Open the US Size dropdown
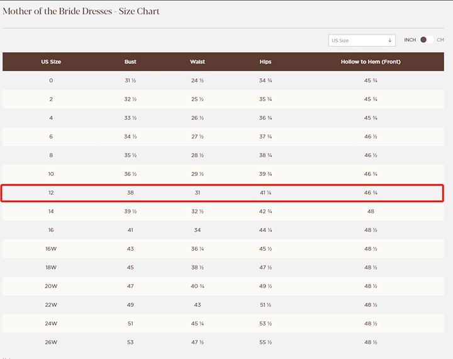 [x=362, y=40]
